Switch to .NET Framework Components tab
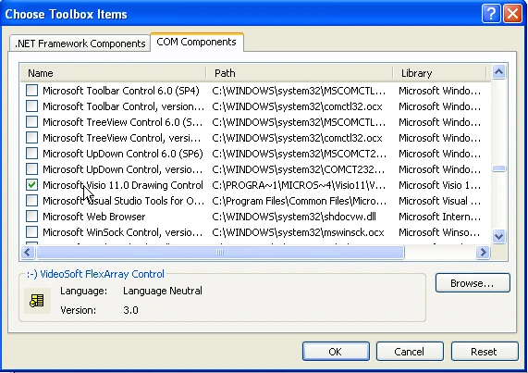Image resolution: width=528 pixels, height=373 pixels. 80,44
